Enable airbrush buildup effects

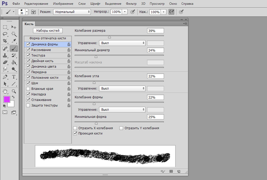[x=171, y=12]
